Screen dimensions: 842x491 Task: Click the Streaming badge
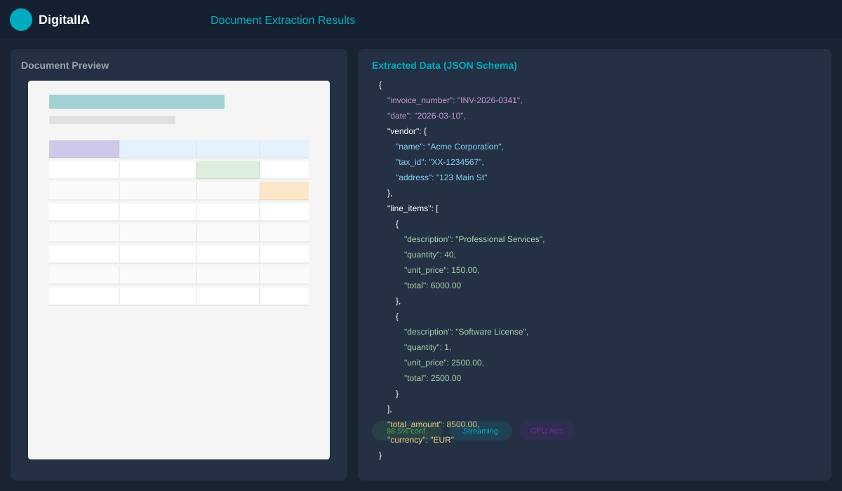(481, 431)
